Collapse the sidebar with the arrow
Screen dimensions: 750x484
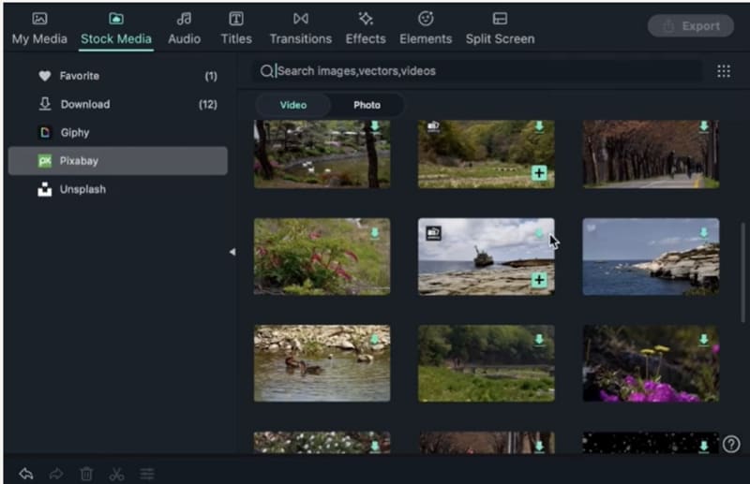pos(232,252)
